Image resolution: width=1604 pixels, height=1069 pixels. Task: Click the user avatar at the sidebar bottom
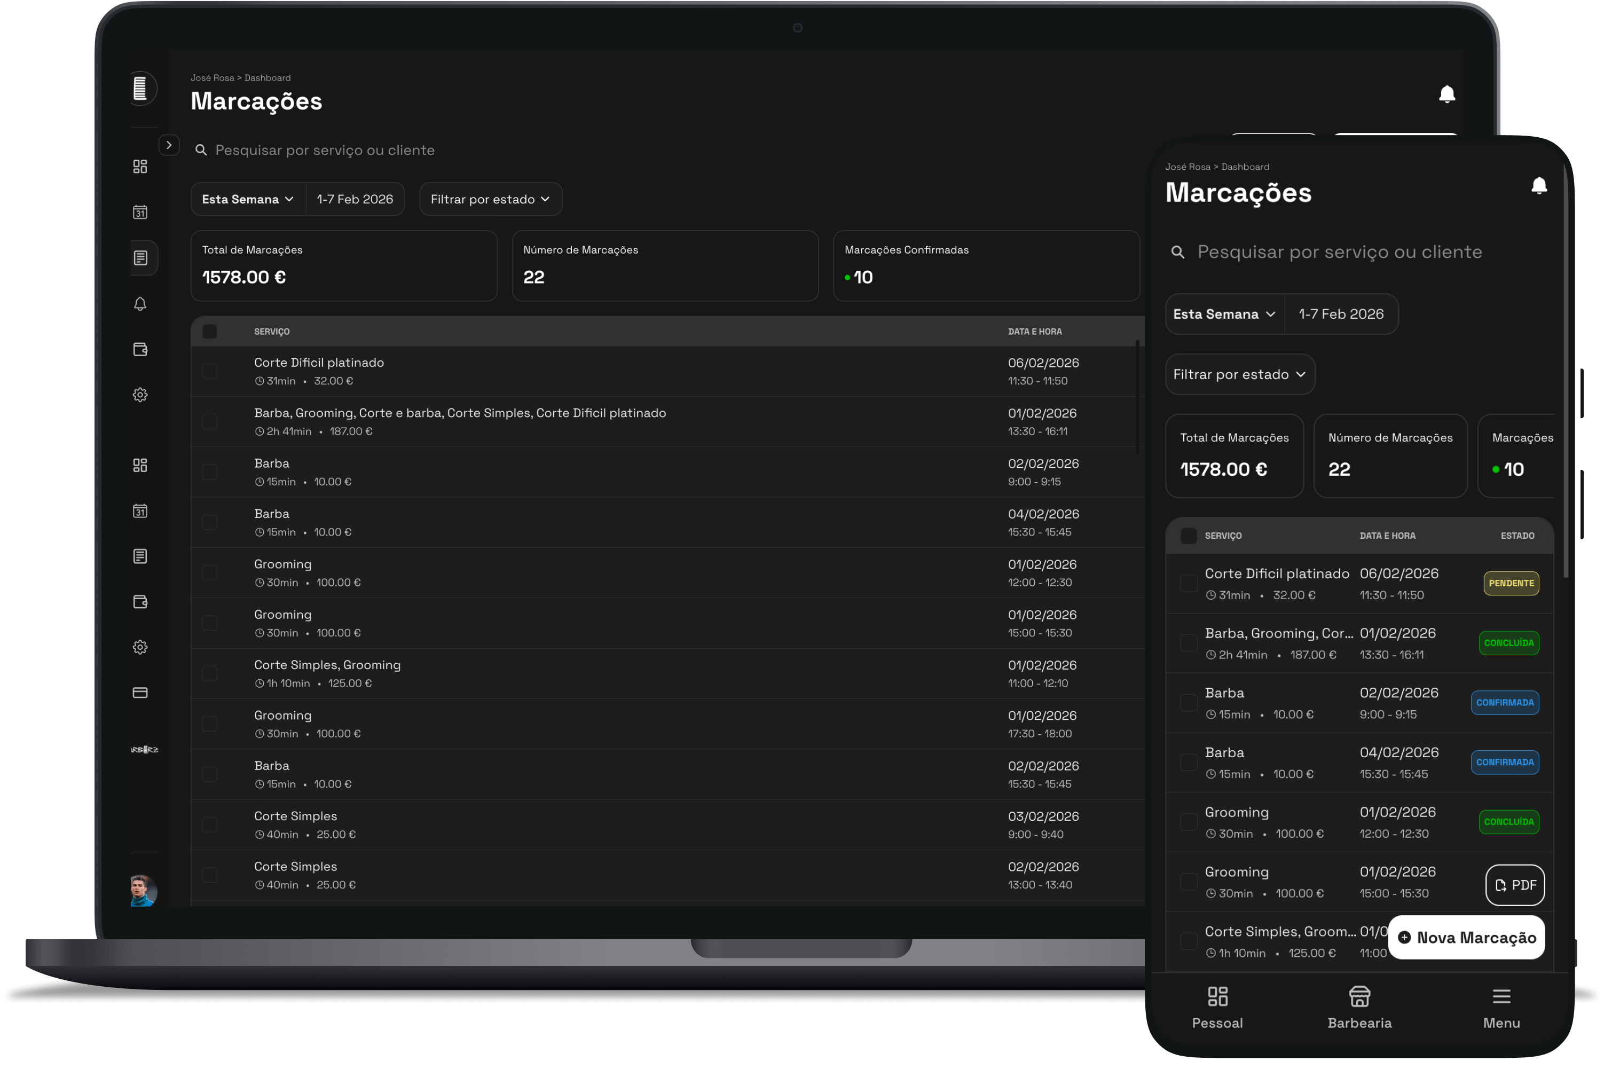(x=143, y=890)
